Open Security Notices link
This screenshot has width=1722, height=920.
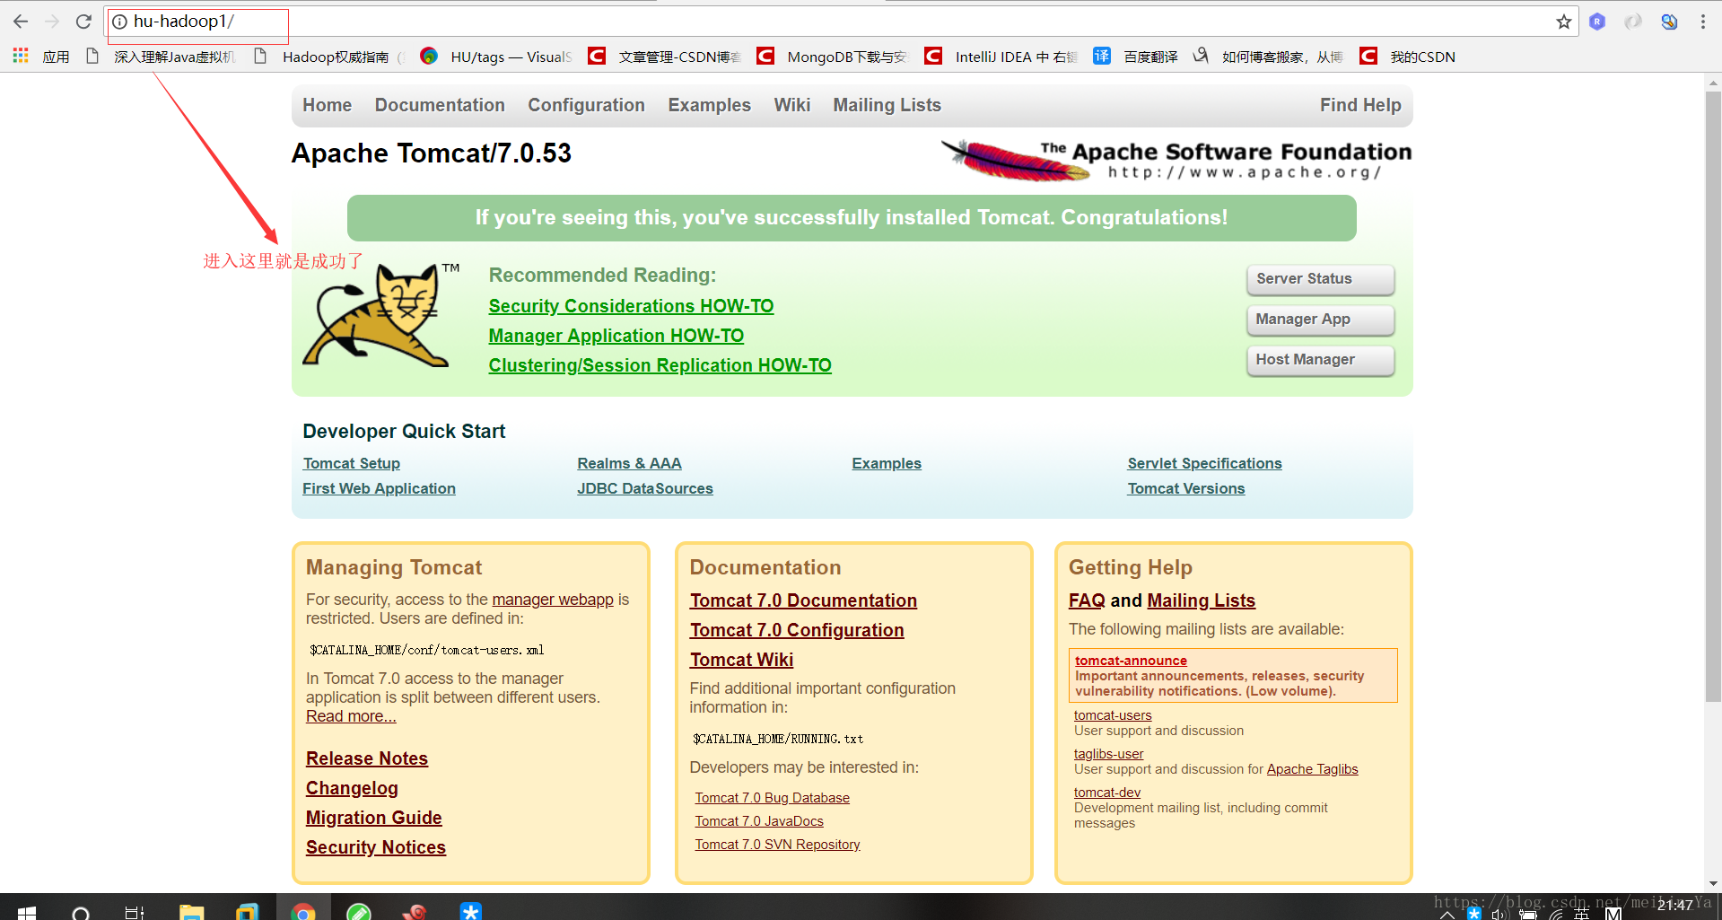point(375,847)
